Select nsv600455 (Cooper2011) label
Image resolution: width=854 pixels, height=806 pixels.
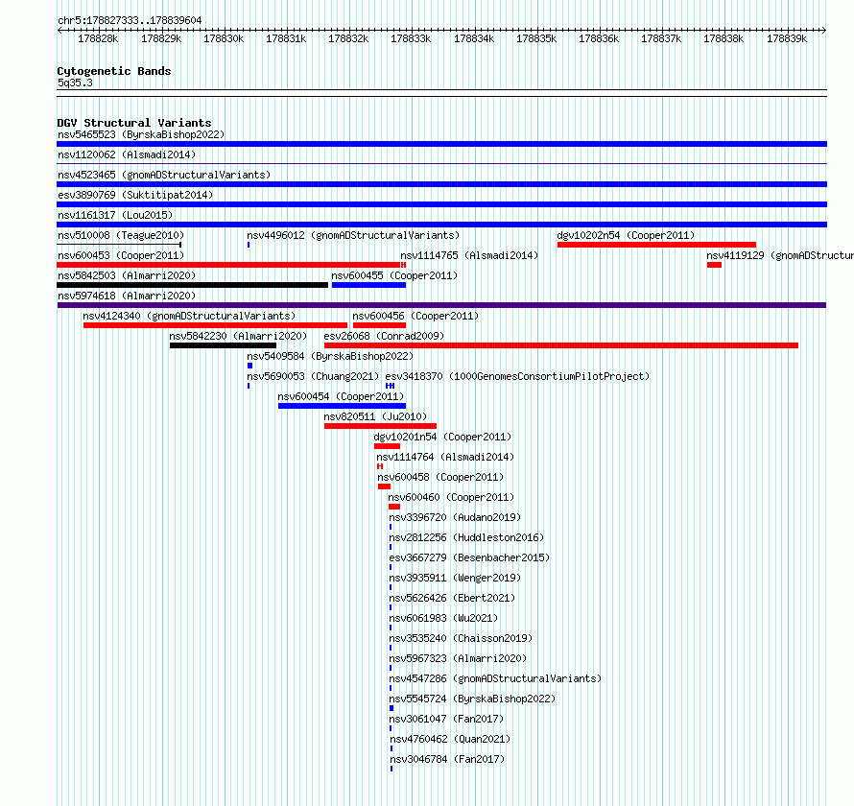(x=394, y=275)
